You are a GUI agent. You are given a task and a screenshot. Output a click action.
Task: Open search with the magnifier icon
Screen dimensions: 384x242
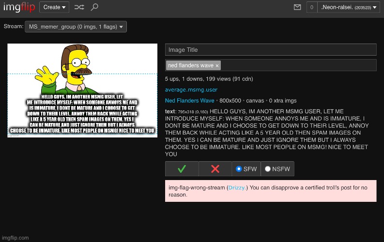[94, 7]
